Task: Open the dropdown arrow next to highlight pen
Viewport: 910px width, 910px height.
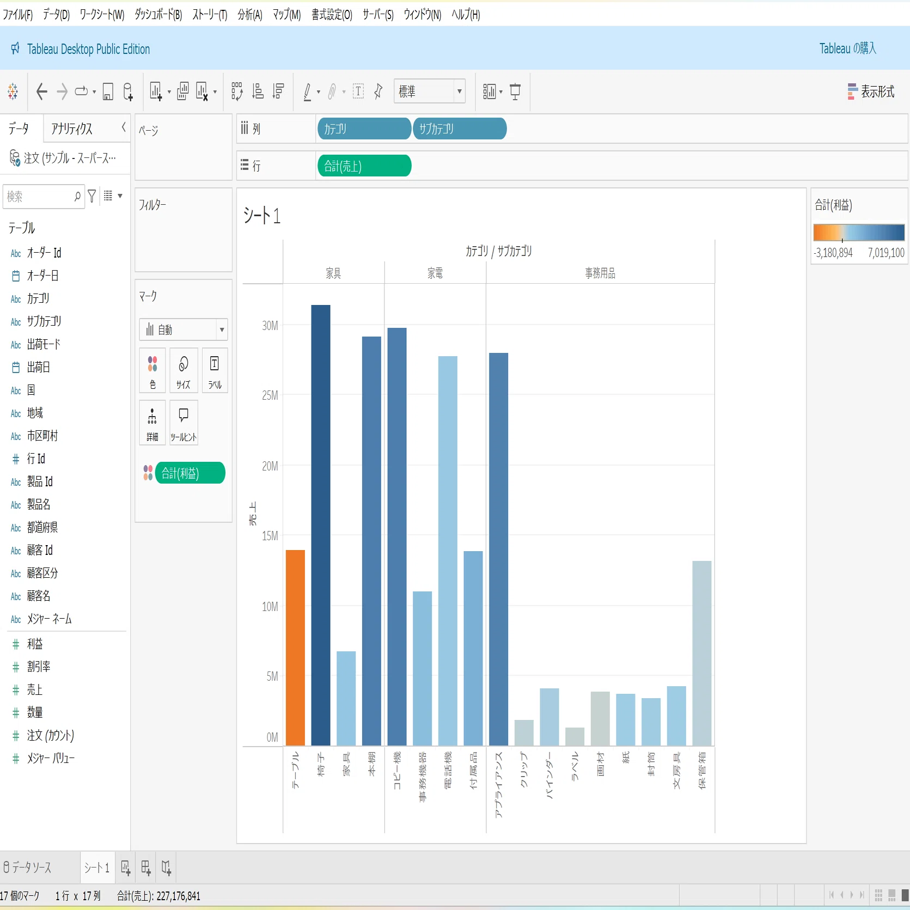Action: click(x=319, y=92)
